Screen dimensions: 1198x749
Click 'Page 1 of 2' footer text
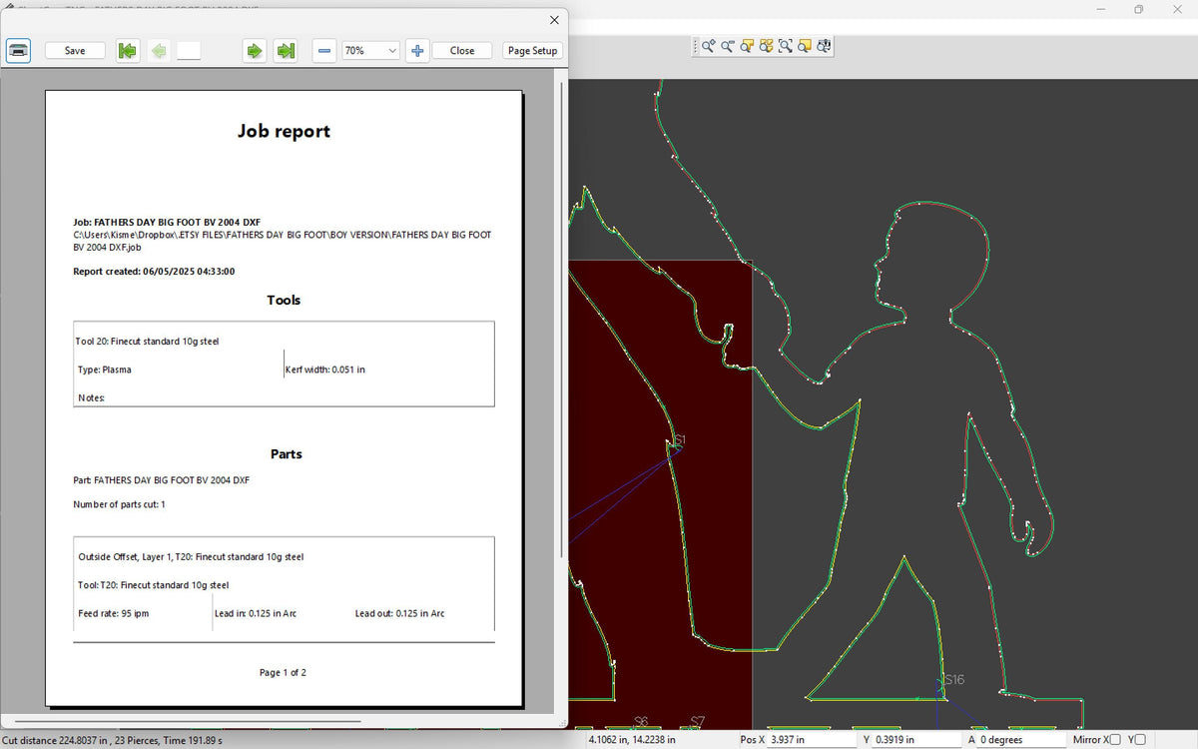pyautogui.click(x=283, y=672)
